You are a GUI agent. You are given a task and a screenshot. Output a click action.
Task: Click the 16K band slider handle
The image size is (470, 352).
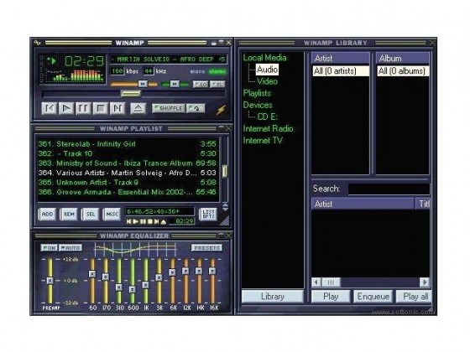pos(212,271)
